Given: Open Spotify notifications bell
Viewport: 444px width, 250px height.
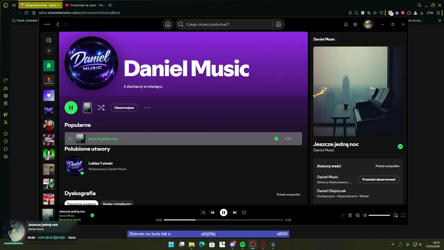Looking at the screenshot, I should 346,24.
